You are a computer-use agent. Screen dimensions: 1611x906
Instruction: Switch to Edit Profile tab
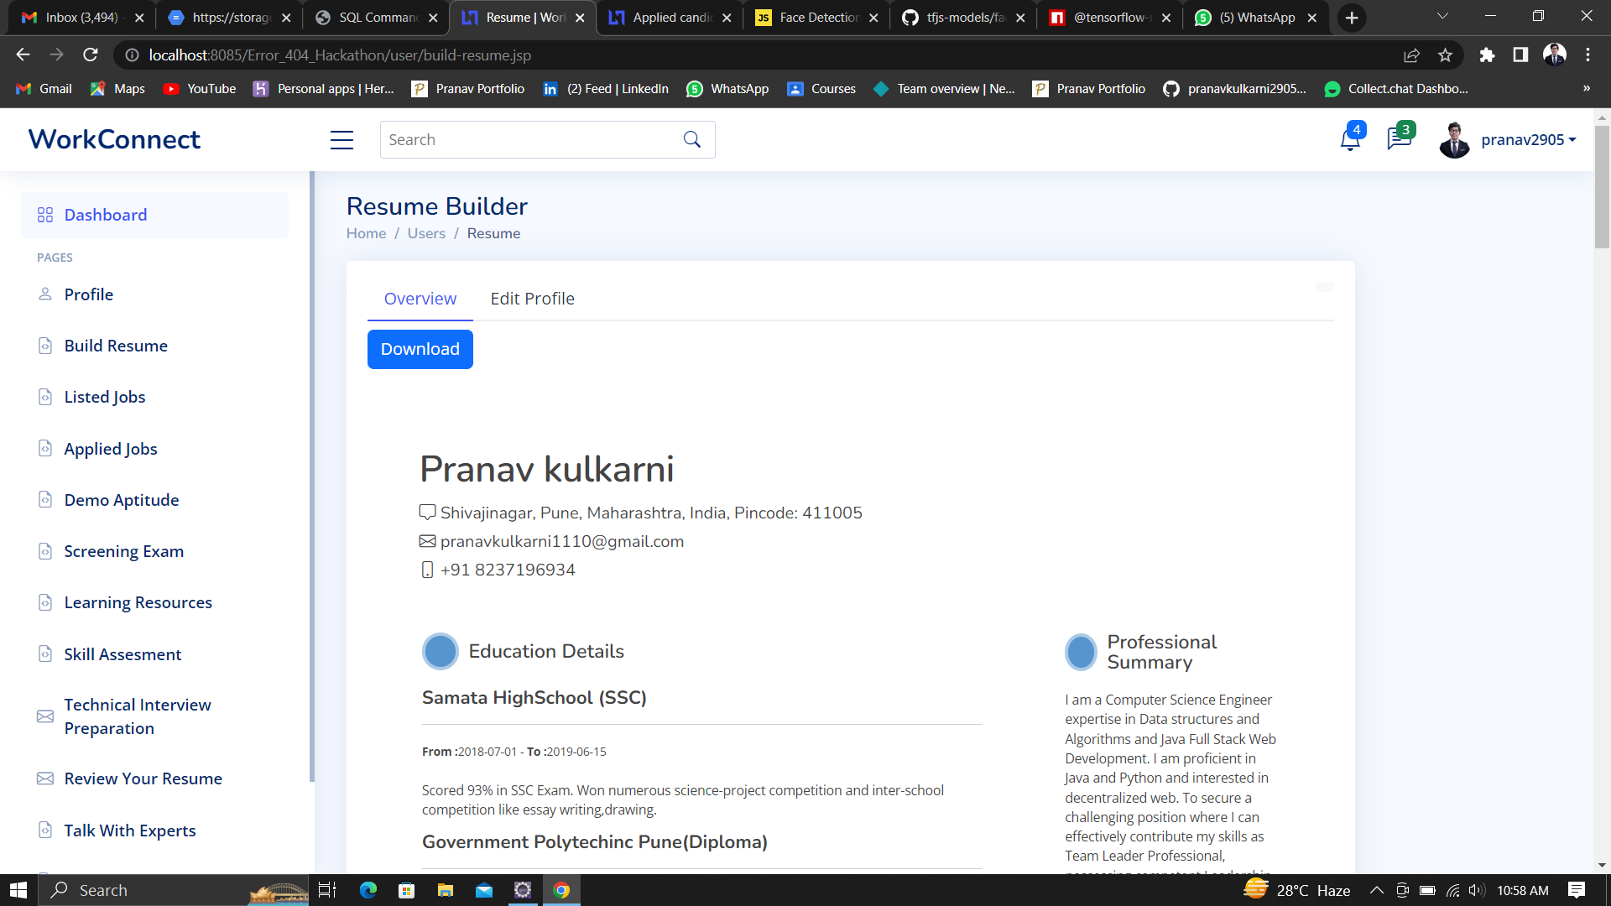click(x=532, y=299)
